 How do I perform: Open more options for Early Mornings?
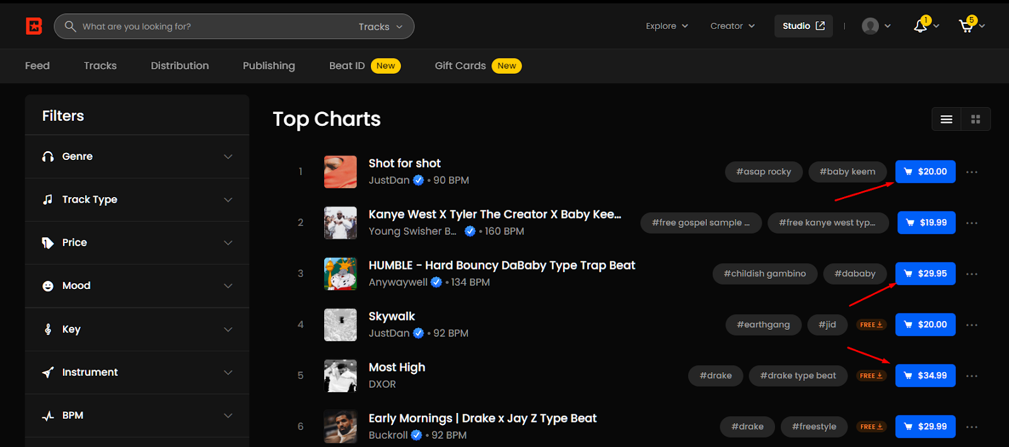(x=972, y=427)
